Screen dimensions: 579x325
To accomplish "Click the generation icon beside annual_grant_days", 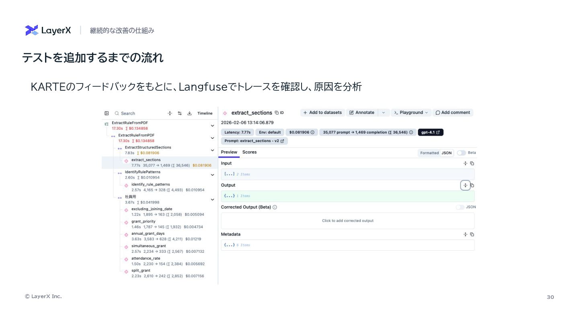I will [x=126, y=235].
